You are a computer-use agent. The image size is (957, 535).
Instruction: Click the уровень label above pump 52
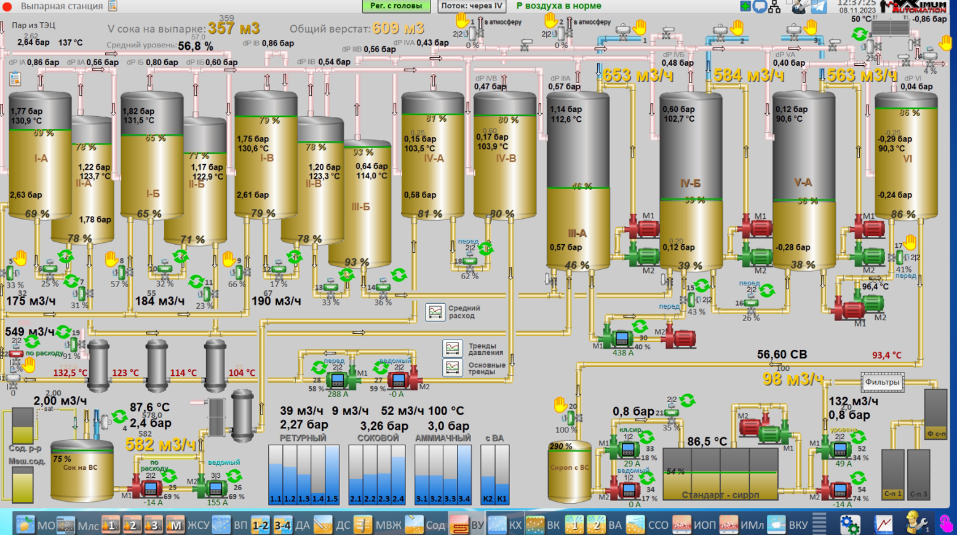click(844, 429)
